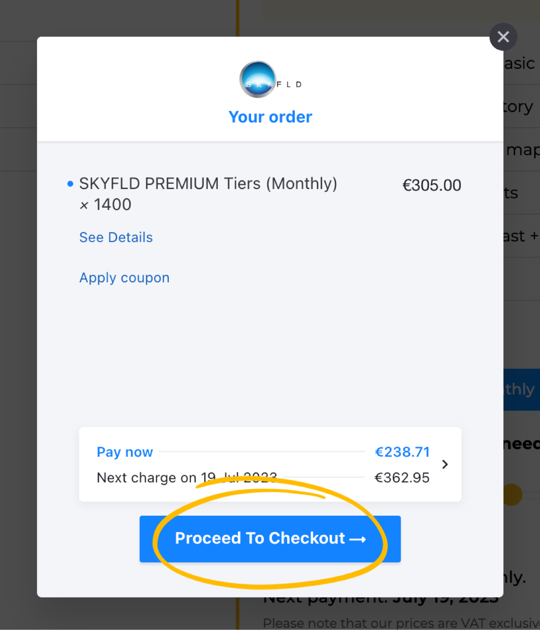Viewport: 540px width, 630px height.
Task: Click the arrow icon inside Proceed To Checkout
Action: click(358, 539)
